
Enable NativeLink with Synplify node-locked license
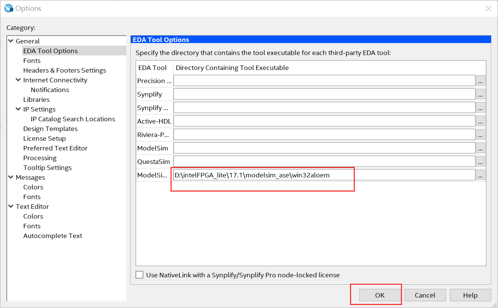[139, 275]
